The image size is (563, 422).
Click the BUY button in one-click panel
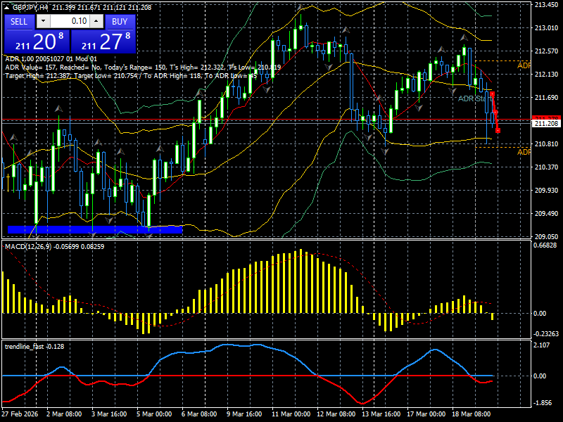click(120, 22)
